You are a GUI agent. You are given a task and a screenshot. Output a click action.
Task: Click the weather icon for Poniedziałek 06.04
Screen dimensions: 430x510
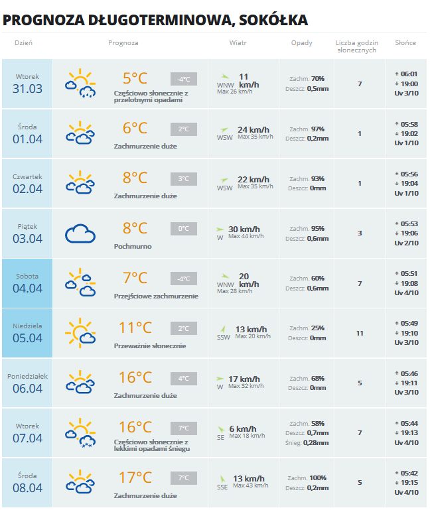pos(80,383)
